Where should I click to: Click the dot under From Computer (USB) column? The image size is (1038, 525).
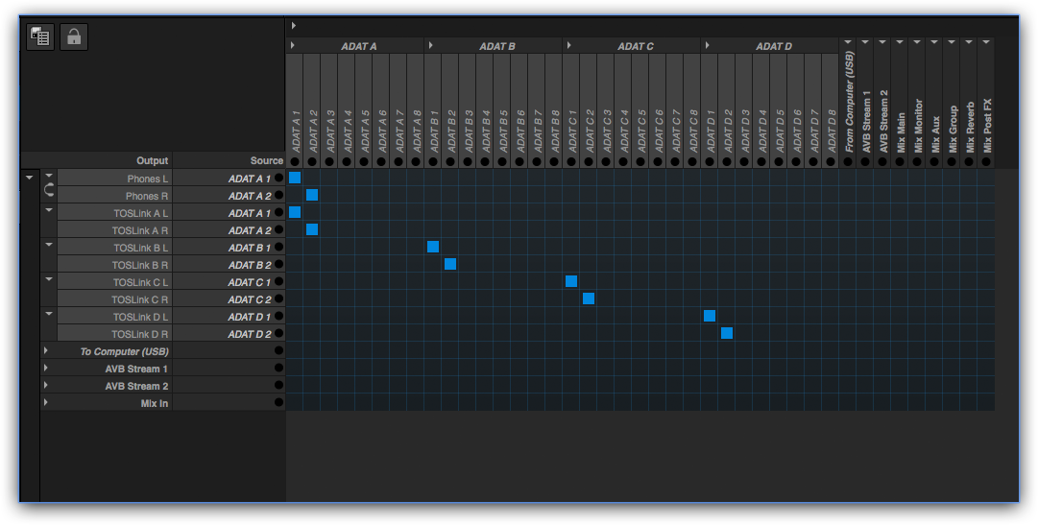848,161
